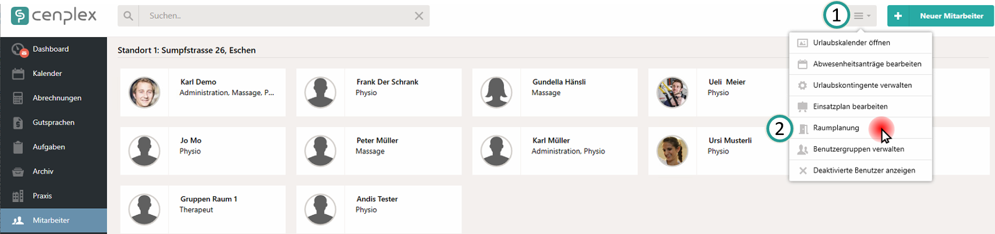The height and width of the screenshot is (234, 995).
Task: Select the Mitarbeiter sidebar item
Action: click(x=53, y=220)
